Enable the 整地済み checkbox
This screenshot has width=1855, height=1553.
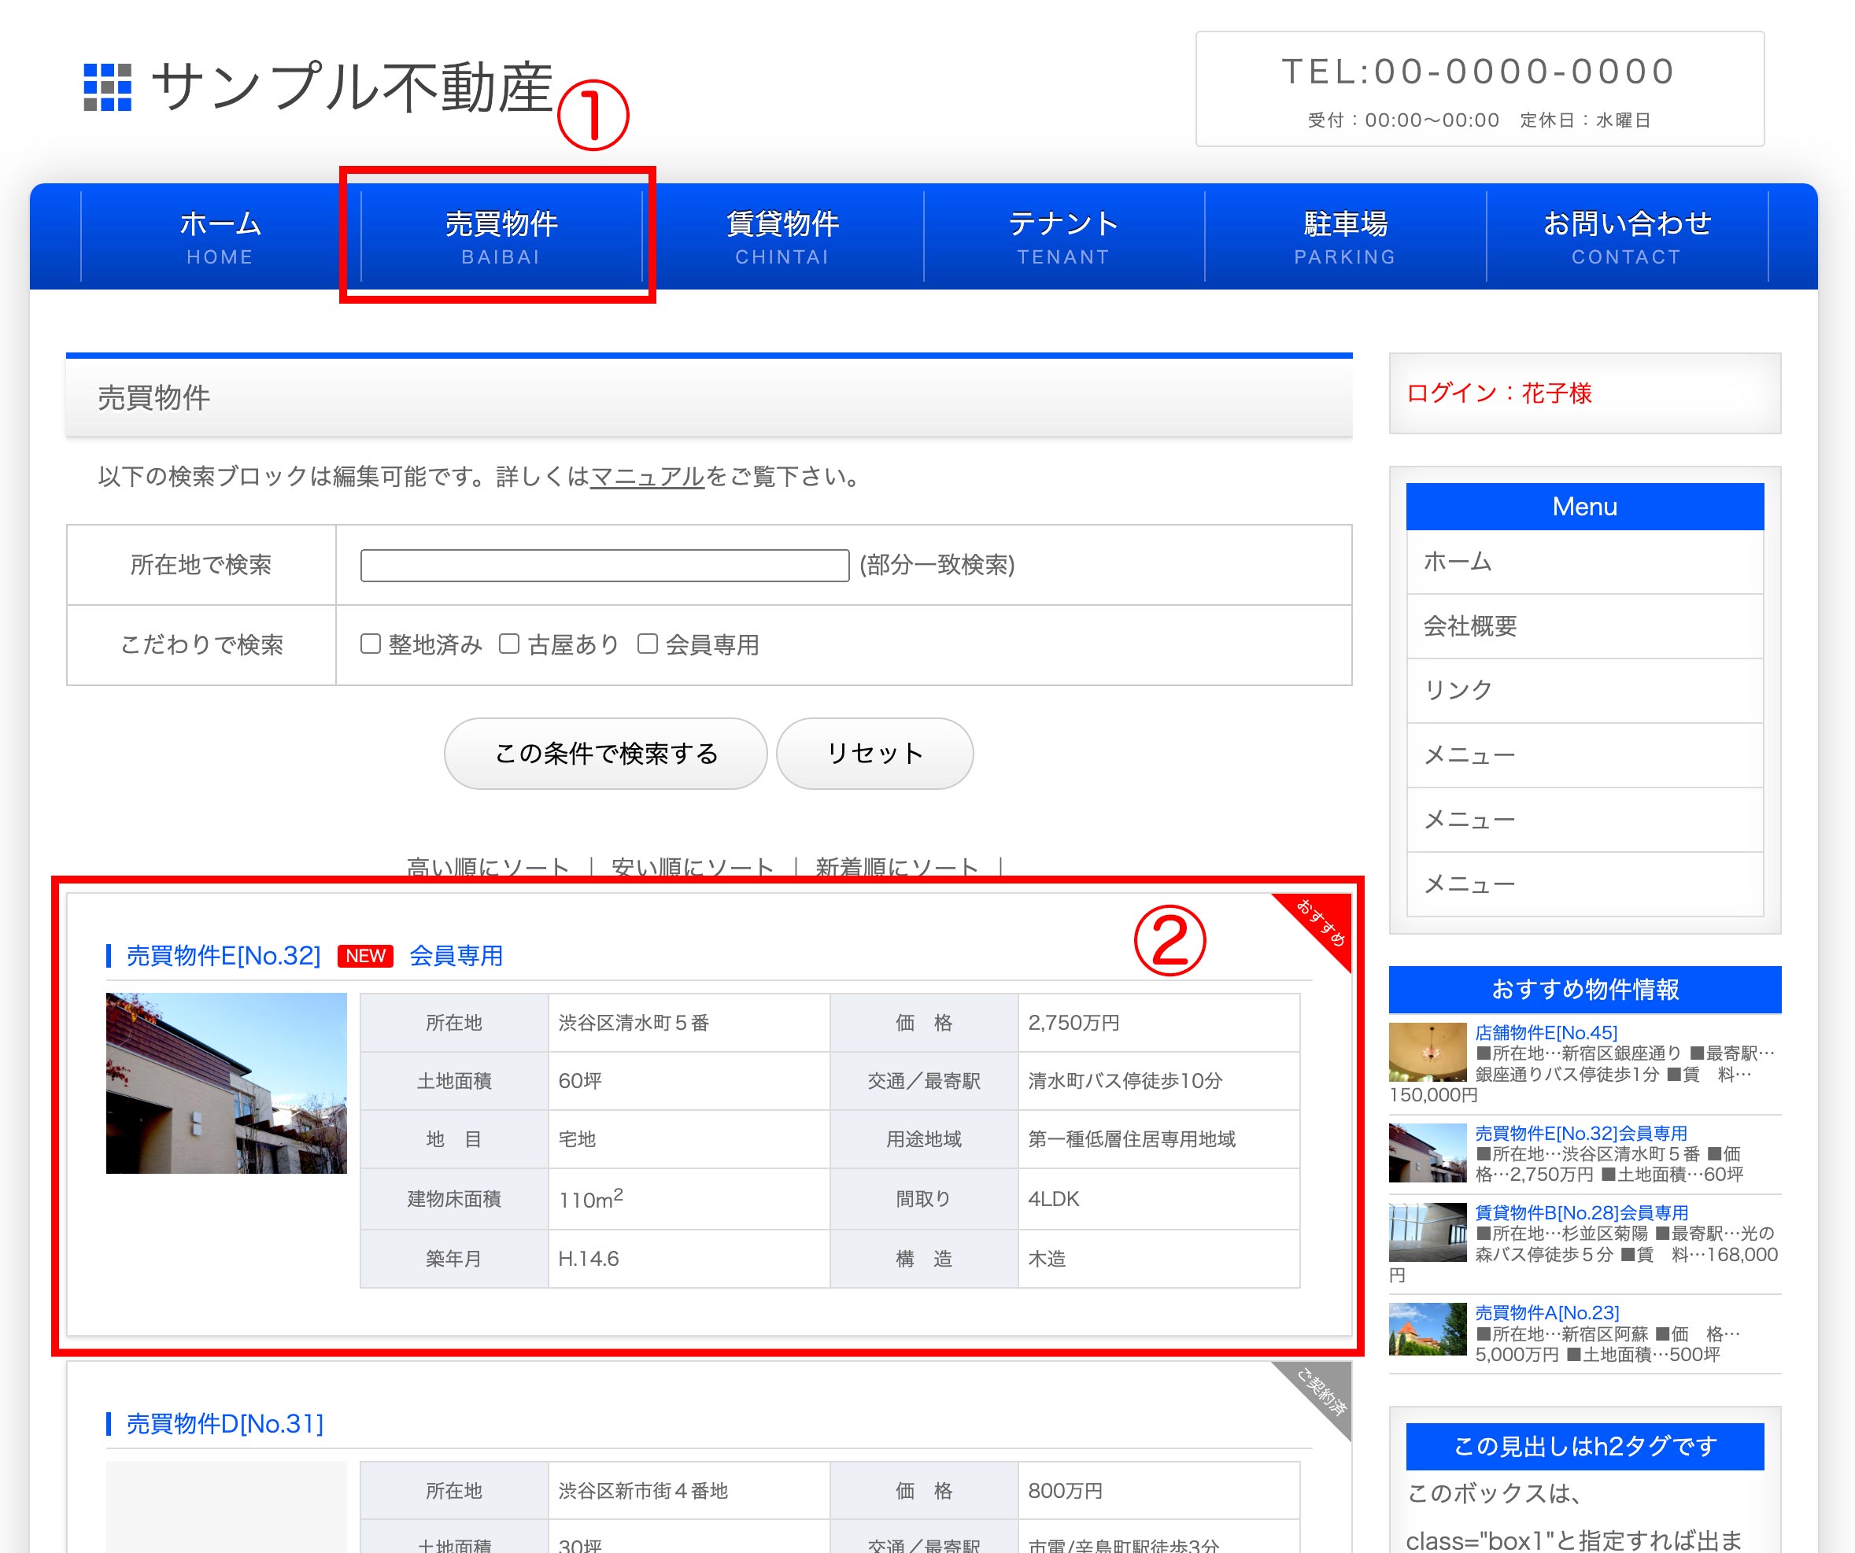point(371,644)
